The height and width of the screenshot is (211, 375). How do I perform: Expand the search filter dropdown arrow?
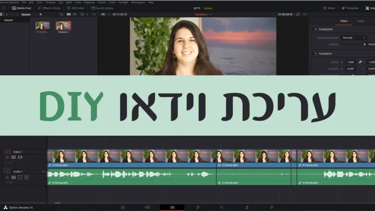(x=87, y=14)
